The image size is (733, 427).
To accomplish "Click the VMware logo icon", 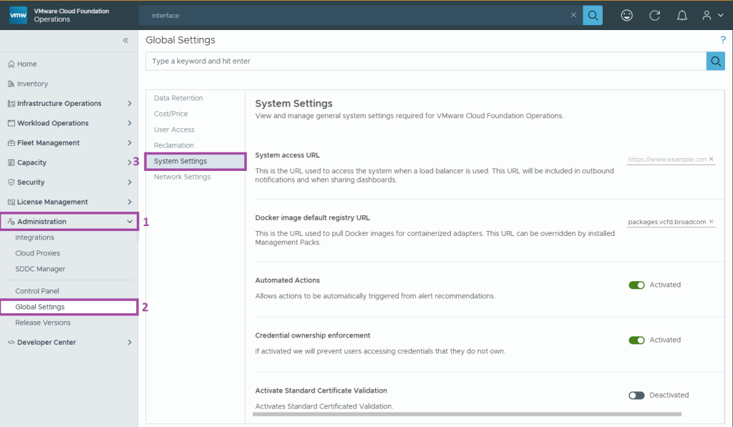I will click(19, 15).
